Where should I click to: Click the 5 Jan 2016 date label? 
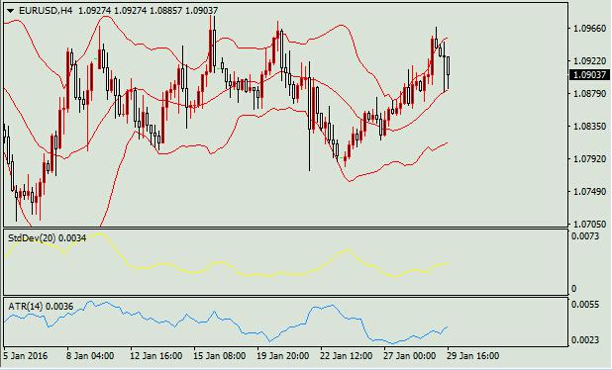pos(26,356)
